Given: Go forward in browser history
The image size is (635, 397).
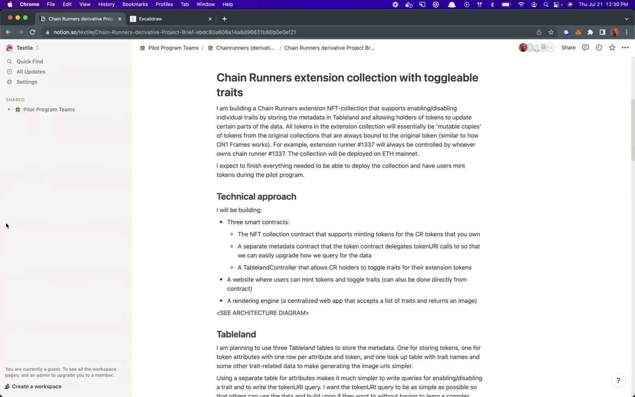Looking at the screenshot, I should 20,32.
